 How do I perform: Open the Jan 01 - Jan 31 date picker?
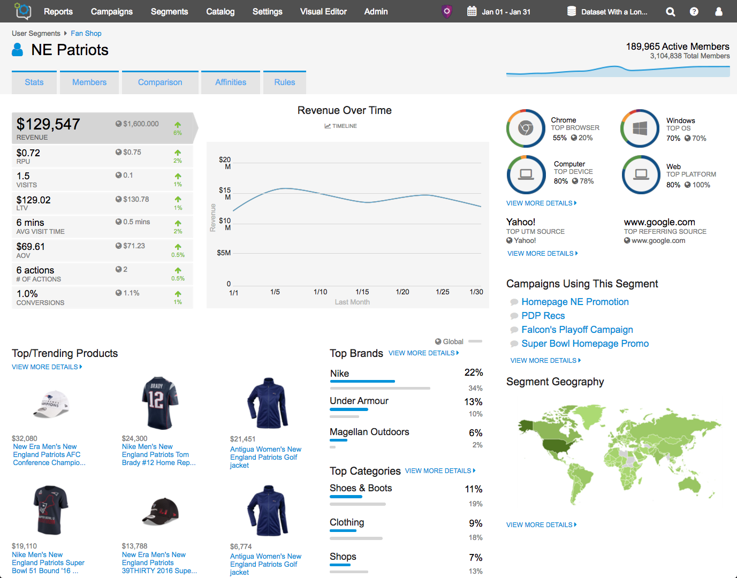pos(506,12)
